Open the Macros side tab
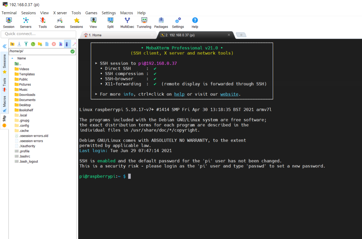 4,104
